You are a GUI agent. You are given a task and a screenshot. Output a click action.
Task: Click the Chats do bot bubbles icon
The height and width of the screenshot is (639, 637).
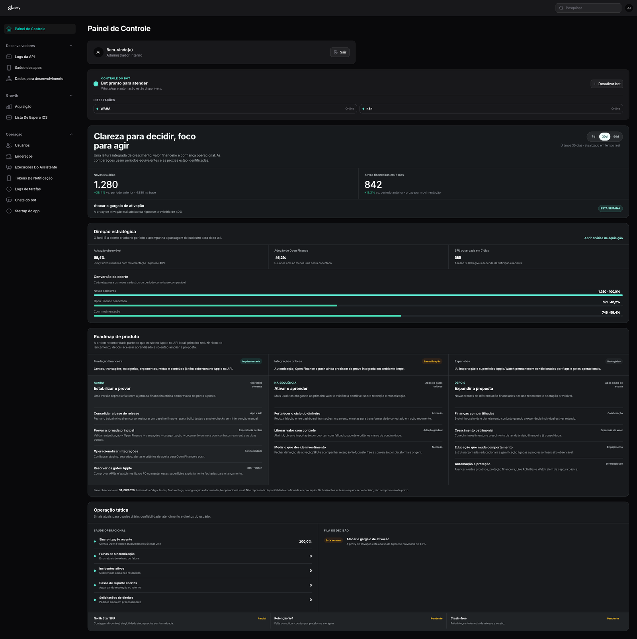9,200
